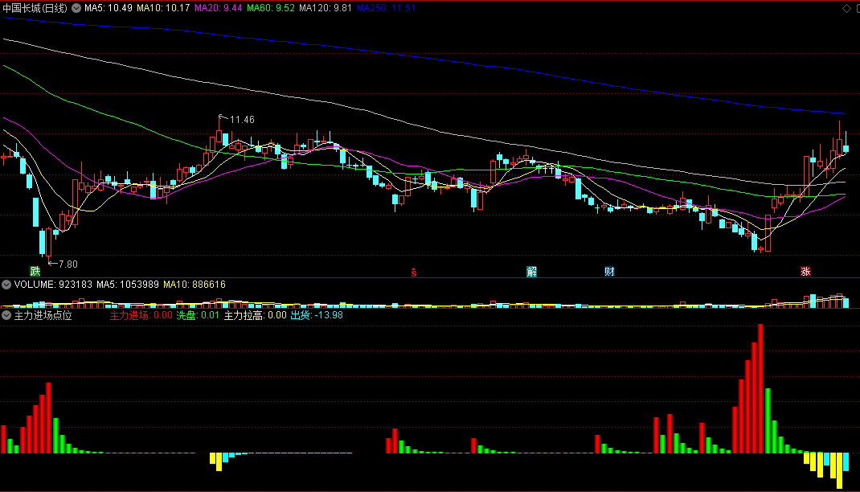Click the longest yellow bar below zero in the 主力进场点位 panel

(839, 470)
